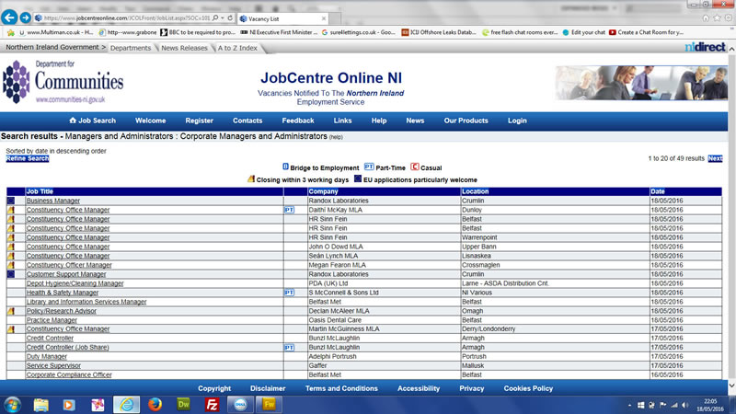Close the Vacancy List tab
The width and height of the screenshot is (736, 414).
click(324, 18)
